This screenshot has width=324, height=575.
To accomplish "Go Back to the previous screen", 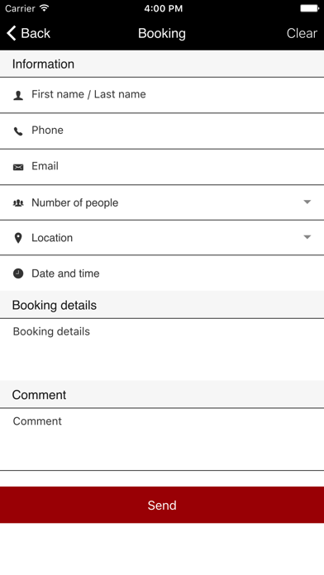I will point(28,33).
